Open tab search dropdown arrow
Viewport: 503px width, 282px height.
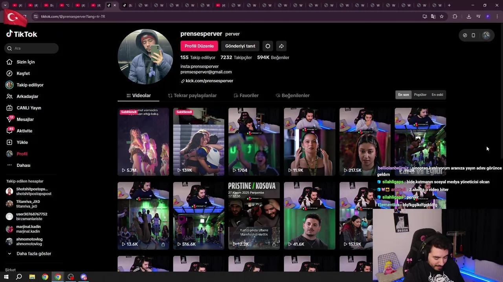click(6, 5)
